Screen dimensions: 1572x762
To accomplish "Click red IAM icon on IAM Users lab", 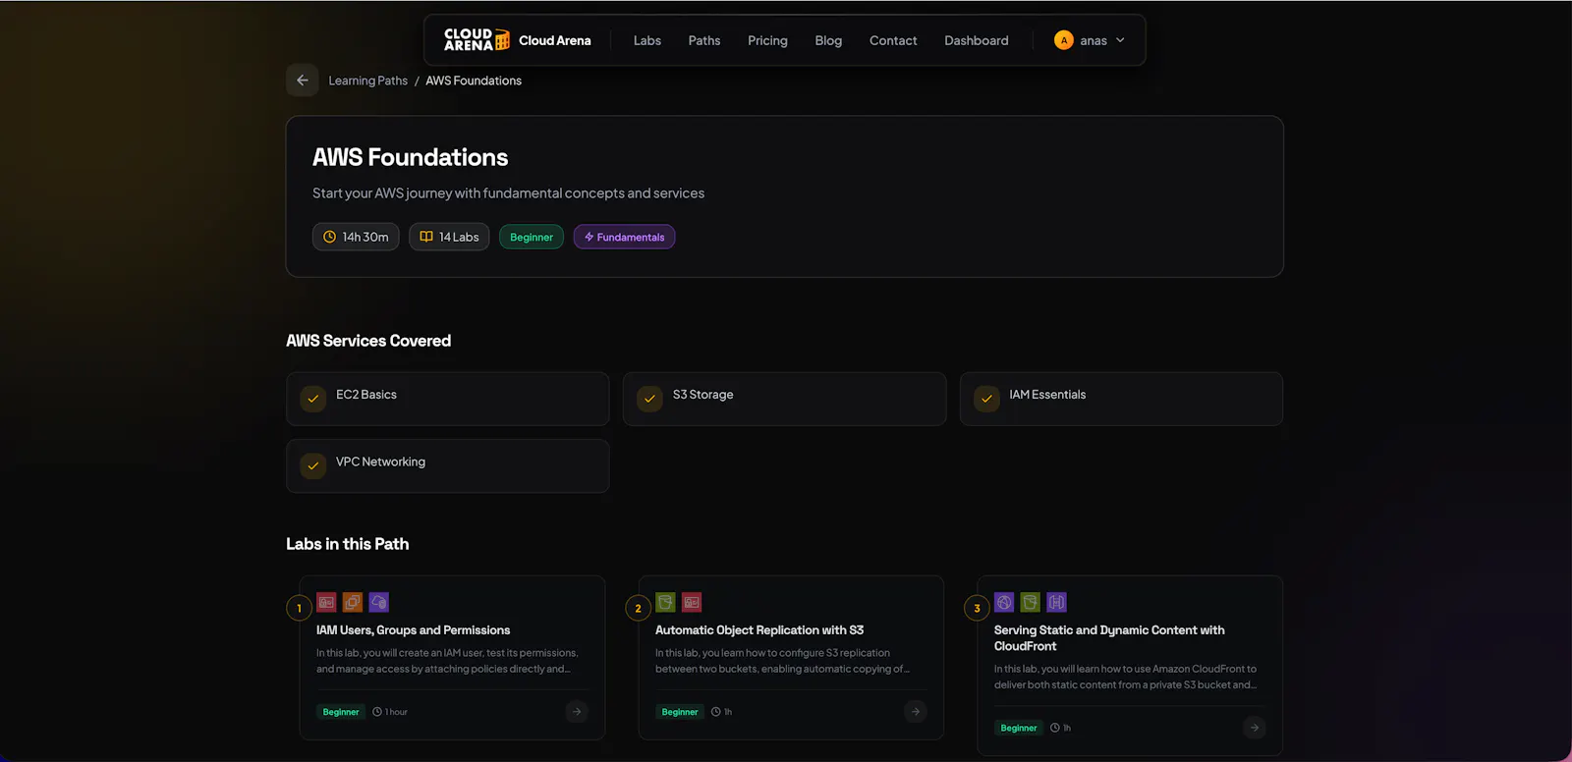I will tap(326, 602).
